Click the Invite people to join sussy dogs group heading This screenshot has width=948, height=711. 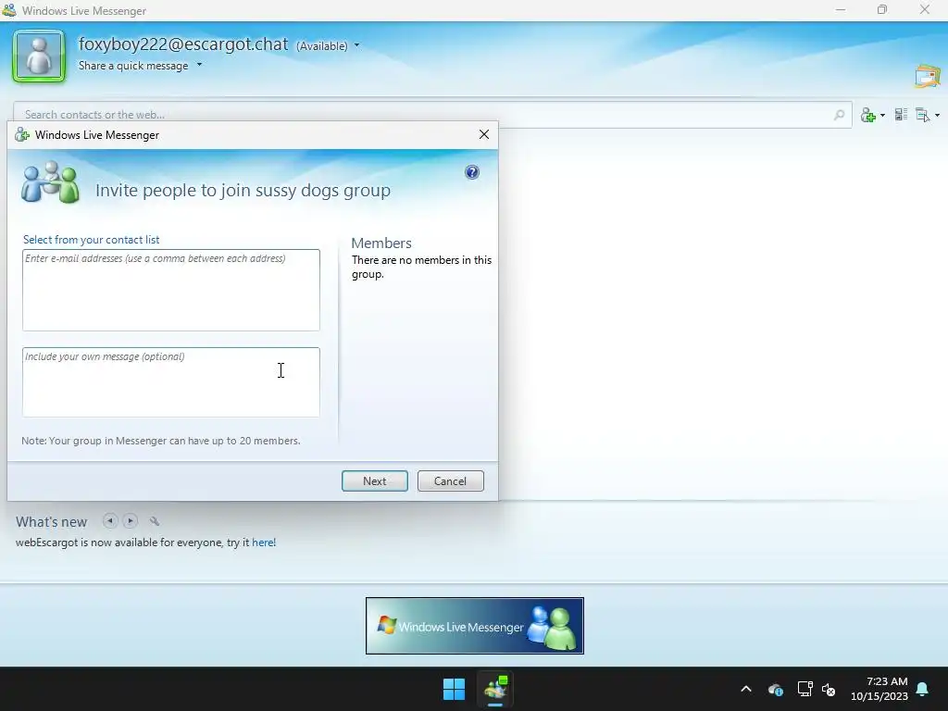point(243,191)
